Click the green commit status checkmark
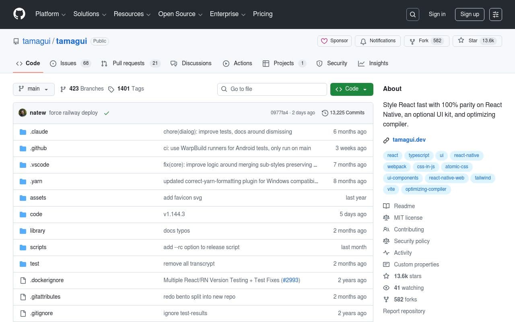Viewport: 515px width, 322px height. coord(107,113)
